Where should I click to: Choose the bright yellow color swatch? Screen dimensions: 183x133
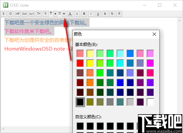pyautogui.click(x=90, y=63)
